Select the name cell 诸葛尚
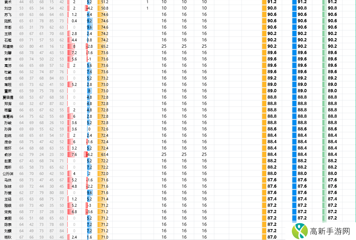 pos(8,116)
